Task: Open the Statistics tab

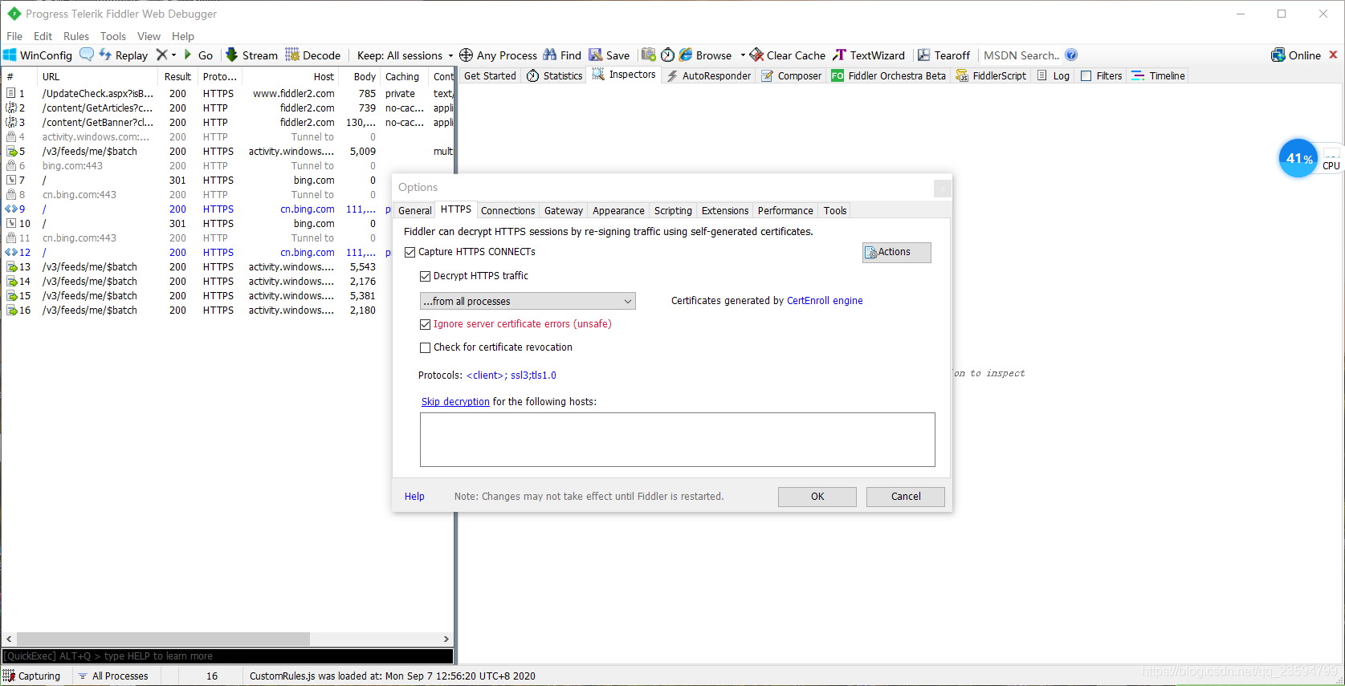Action: tap(555, 75)
